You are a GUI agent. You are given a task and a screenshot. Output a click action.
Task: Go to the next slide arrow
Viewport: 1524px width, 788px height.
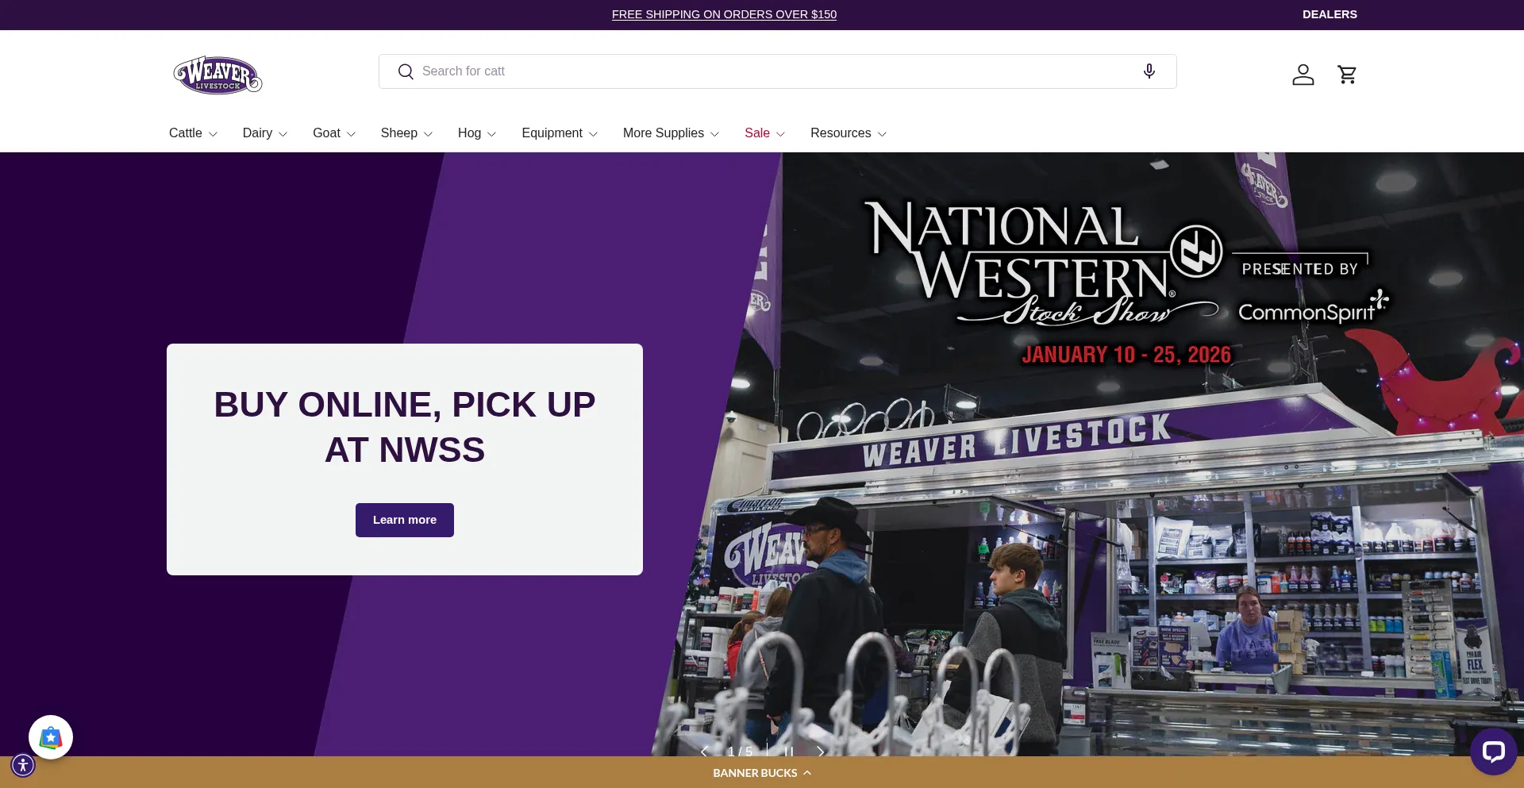(821, 751)
